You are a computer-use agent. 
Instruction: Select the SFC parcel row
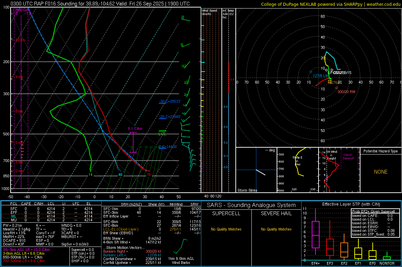(x=51, y=209)
